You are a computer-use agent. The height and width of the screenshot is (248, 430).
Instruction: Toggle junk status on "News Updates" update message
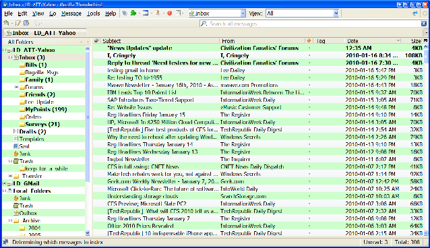pos(309,48)
